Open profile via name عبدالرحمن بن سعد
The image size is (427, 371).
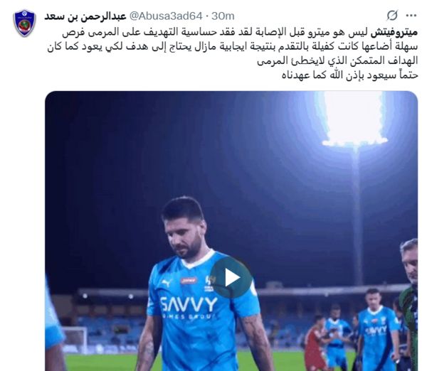tap(85, 16)
